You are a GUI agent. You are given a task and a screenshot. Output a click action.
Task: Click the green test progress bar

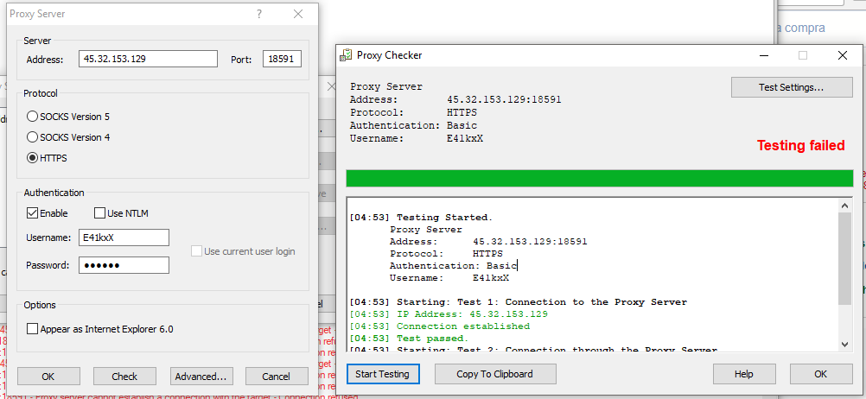click(599, 178)
